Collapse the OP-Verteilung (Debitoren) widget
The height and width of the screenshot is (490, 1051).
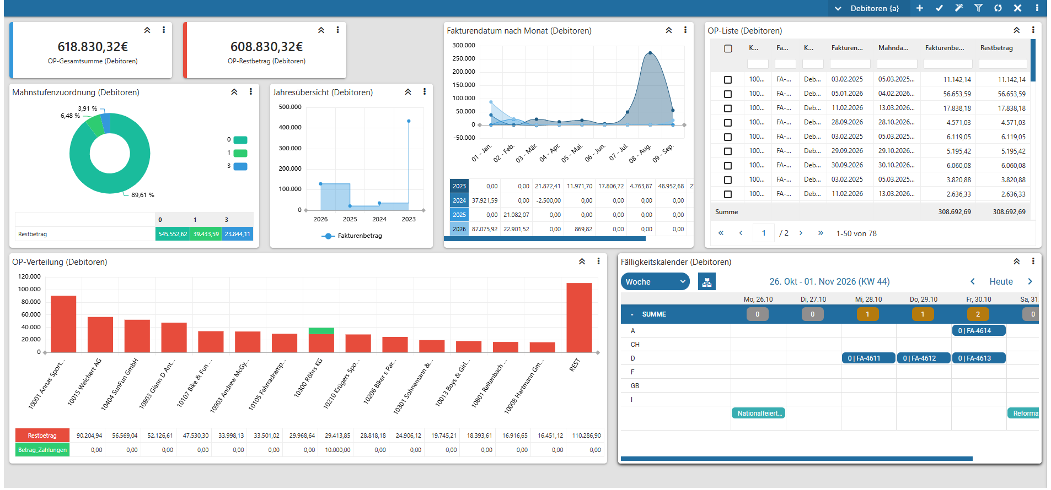pos(582,262)
